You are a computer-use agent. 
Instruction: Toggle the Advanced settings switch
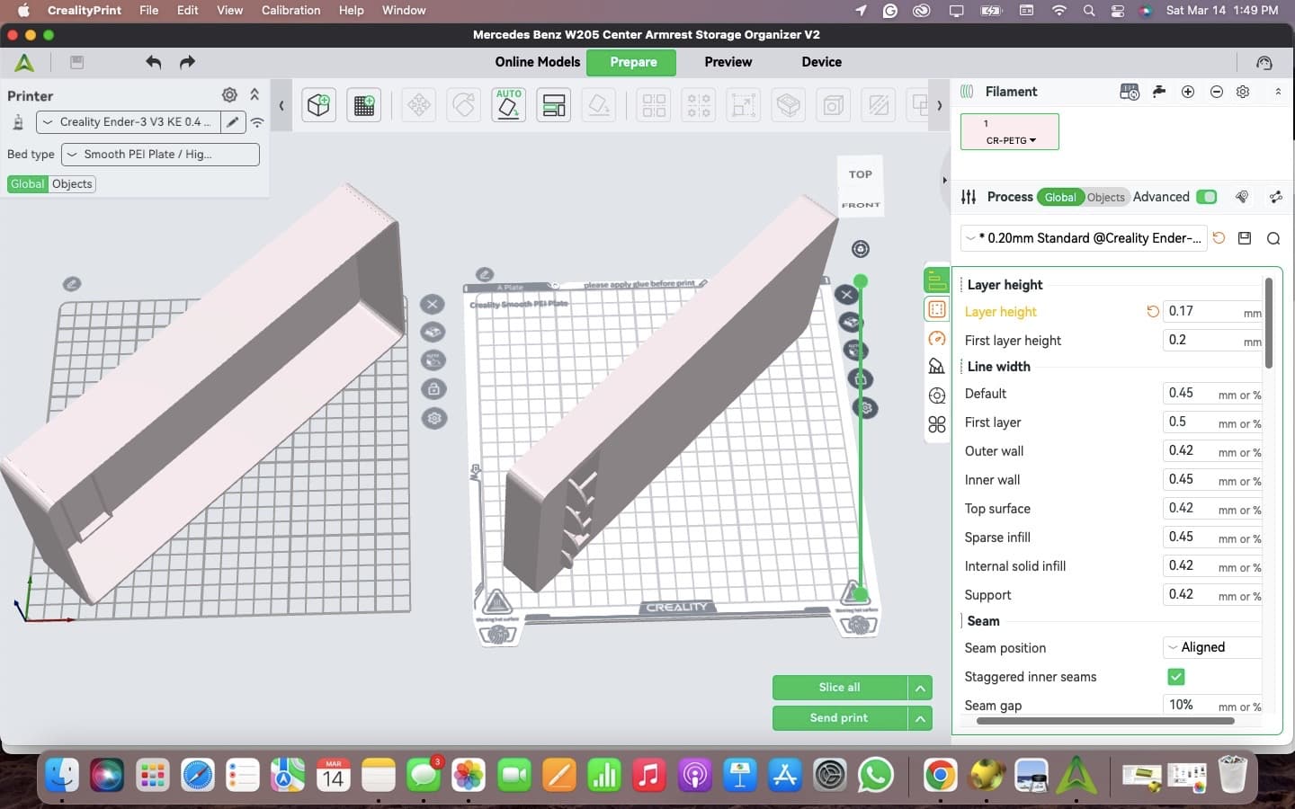(1207, 197)
